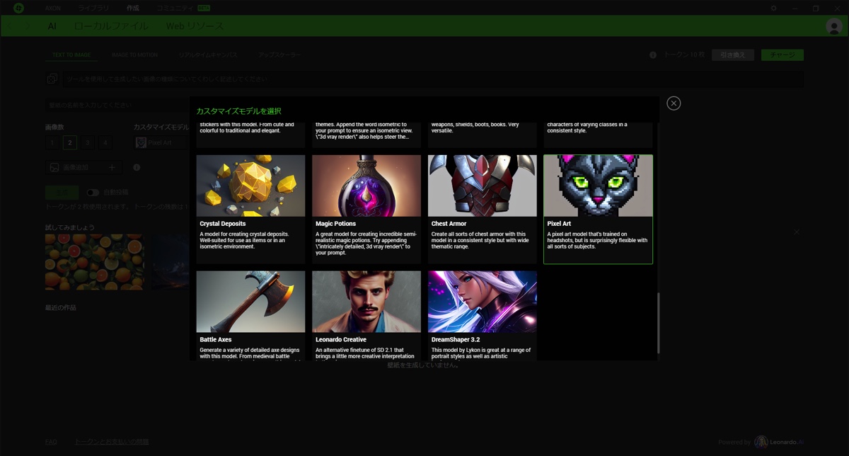Open the ライブラリ menu
Image resolution: width=849 pixels, height=456 pixels.
pos(93,8)
